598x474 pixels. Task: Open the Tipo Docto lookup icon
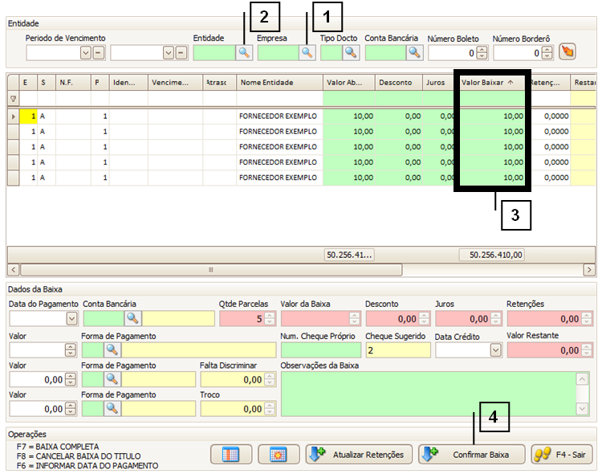coord(351,53)
